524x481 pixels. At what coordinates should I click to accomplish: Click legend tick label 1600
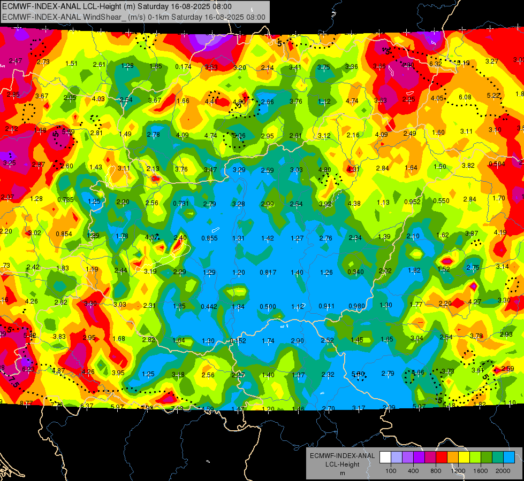click(480, 471)
